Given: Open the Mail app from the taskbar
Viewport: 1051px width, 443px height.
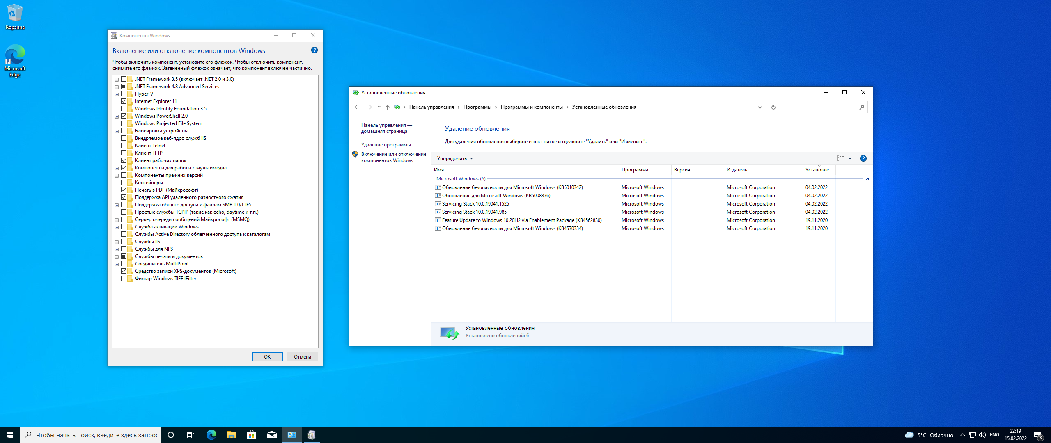Looking at the screenshot, I should pyautogui.click(x=271, y=435).
